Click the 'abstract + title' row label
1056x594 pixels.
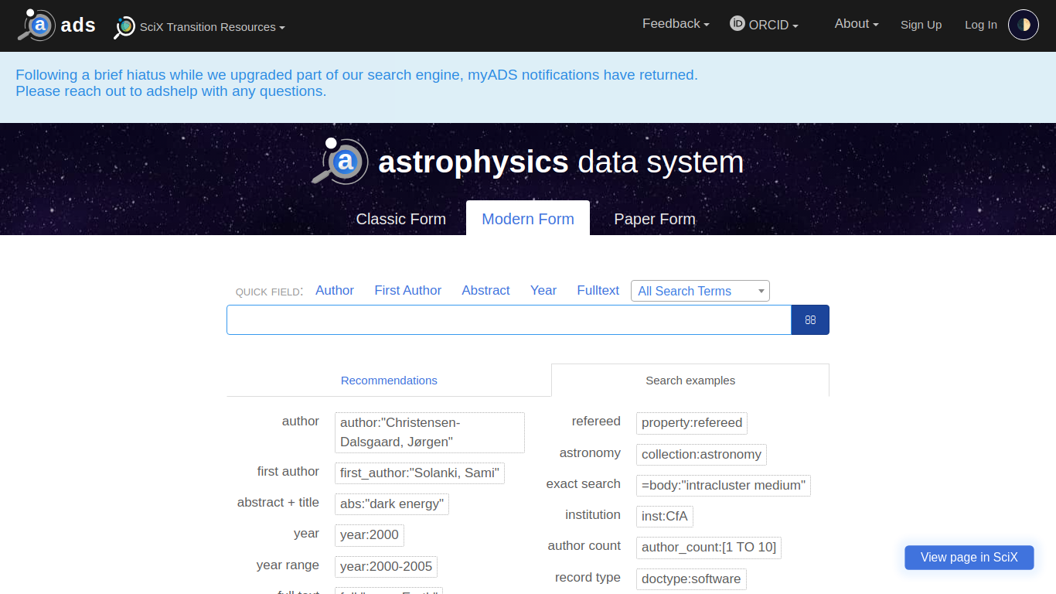pyautogui.click(x=278, y=503)
